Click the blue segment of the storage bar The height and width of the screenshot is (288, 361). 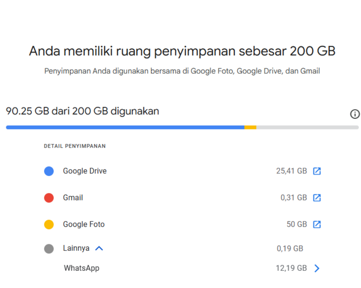(x=125, y=127)
